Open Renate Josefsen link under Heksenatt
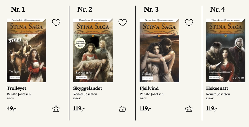Viewport: 249px width, 127px height. click(x=218, y=94)
